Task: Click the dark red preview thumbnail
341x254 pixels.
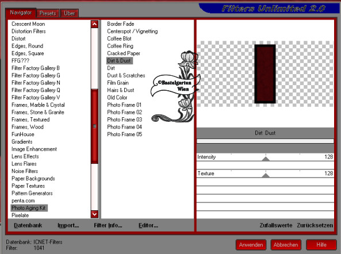Action: pyautogui.click(x=265, y=74)
